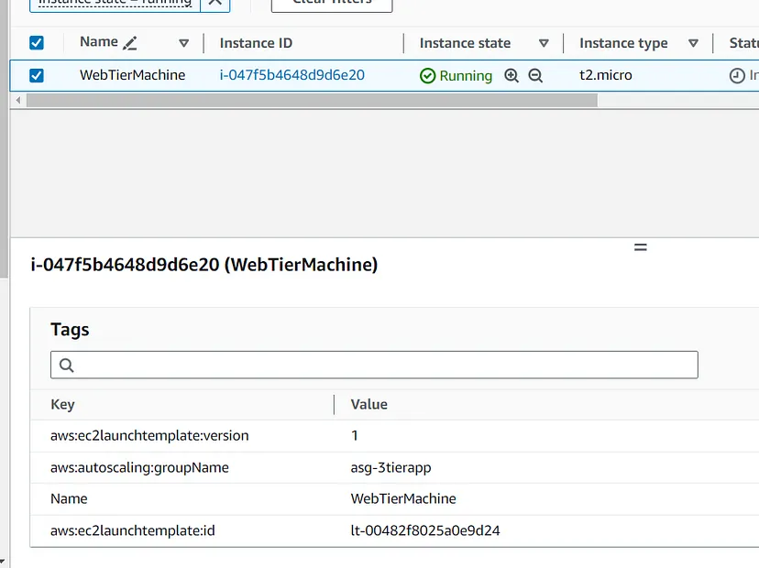Click the panel resize handle

(641, 247)
